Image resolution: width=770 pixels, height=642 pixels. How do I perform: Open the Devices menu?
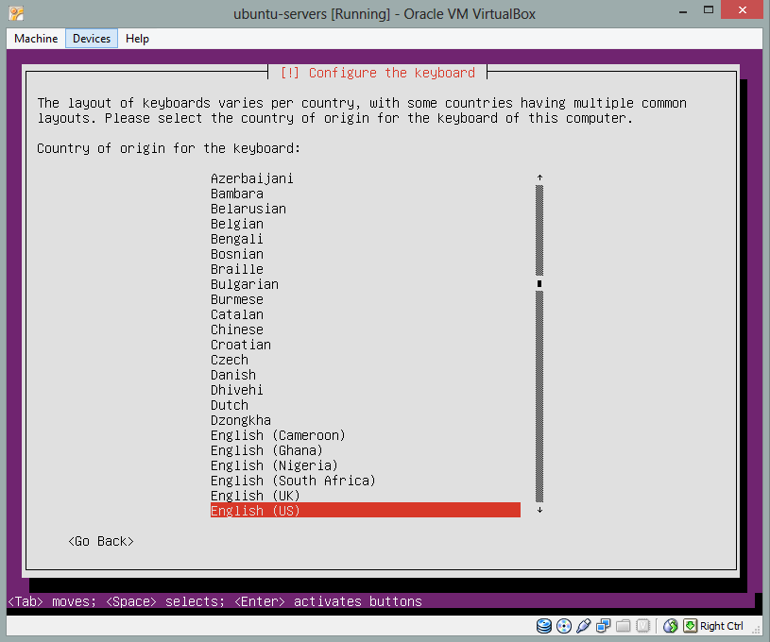92,39
